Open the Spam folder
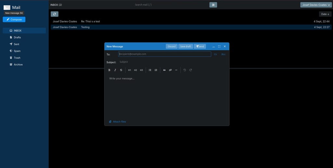 pyautogui.click(x=24, y=51)
